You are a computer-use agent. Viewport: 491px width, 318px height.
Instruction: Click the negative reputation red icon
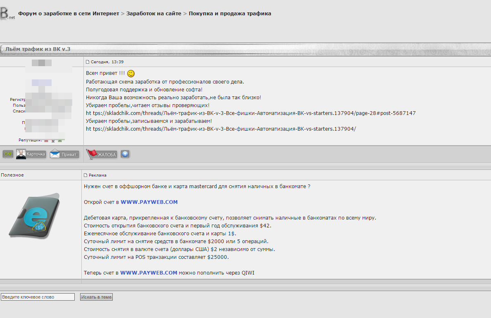coord(46,141)
